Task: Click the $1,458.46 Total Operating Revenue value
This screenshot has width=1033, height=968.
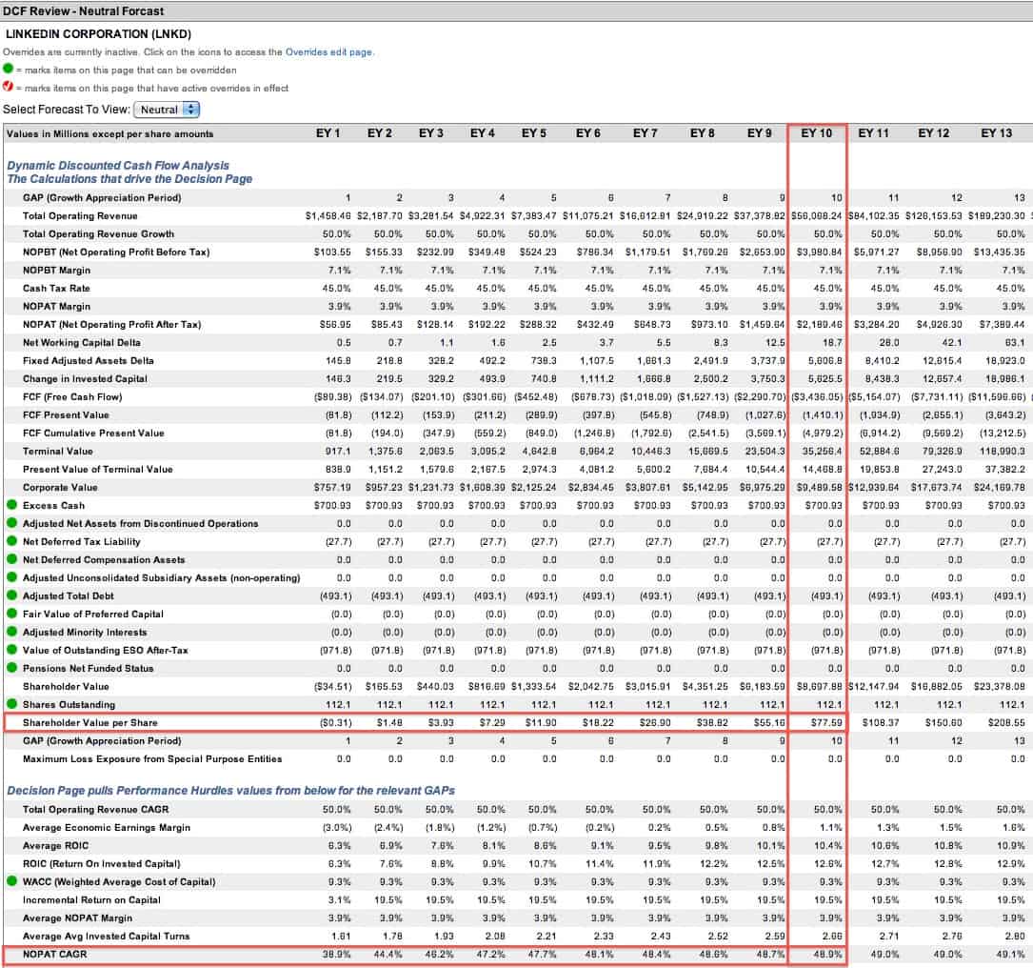Action: [328, 215]
